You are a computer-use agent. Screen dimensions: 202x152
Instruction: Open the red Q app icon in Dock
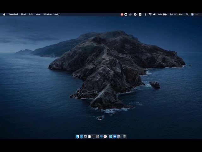pyautogui.click(x=105, y=136)
